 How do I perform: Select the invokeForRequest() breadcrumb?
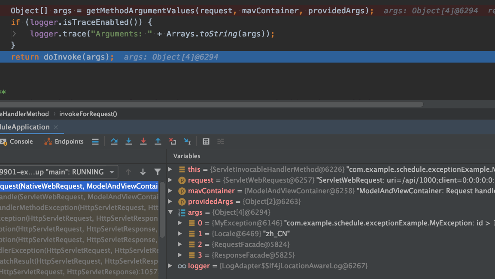point(88,114)
